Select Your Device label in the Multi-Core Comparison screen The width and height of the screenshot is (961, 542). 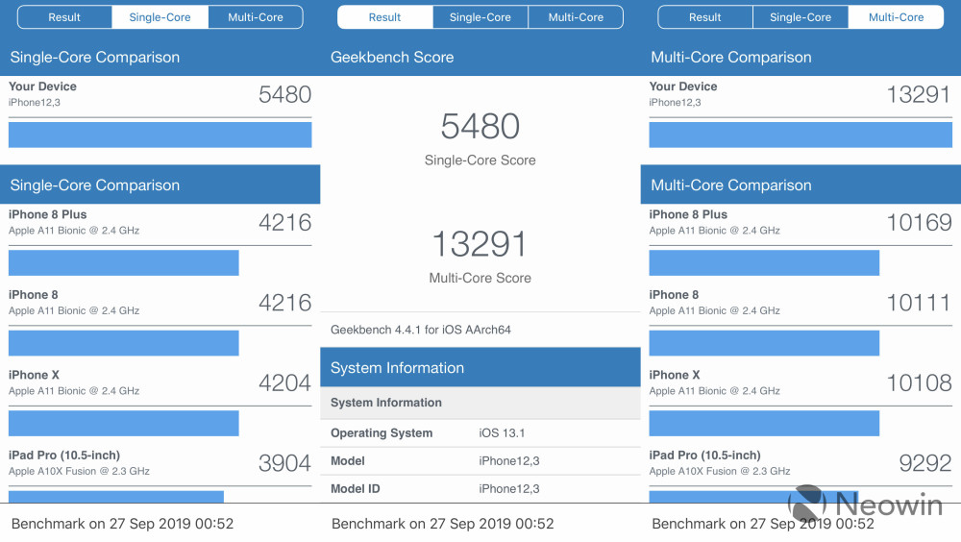coord(683,86)
